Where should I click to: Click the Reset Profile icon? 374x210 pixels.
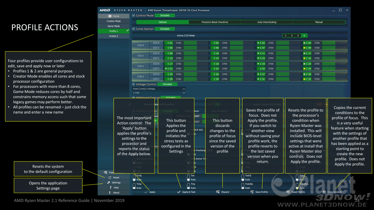click(288, 192)
